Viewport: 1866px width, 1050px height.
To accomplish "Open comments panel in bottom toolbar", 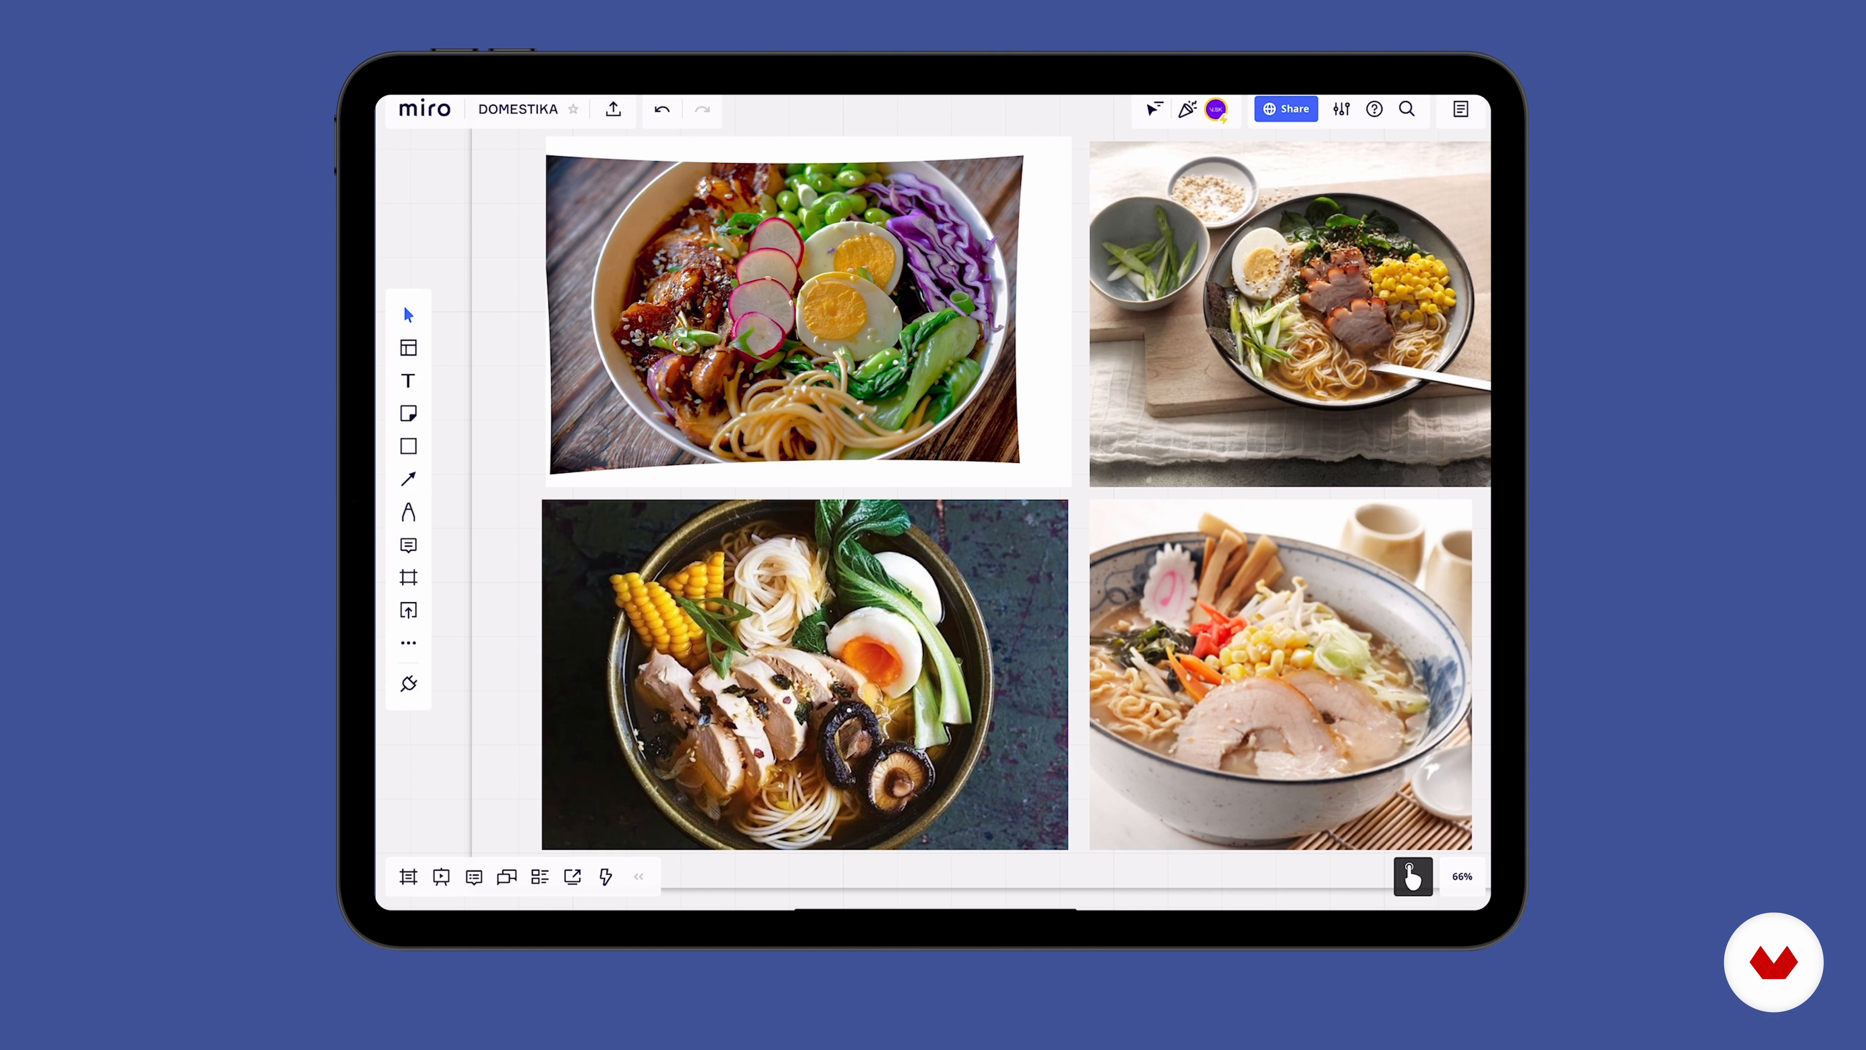I will click(474, 877).
